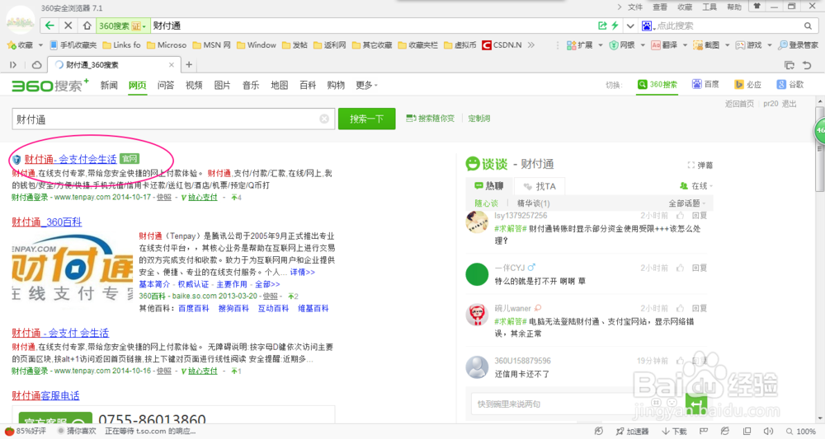Image resolution: width=825 pixels, height=439 pixels.
Task: Click 猜你喜欢 in the status bar
Action: point(76,431)
